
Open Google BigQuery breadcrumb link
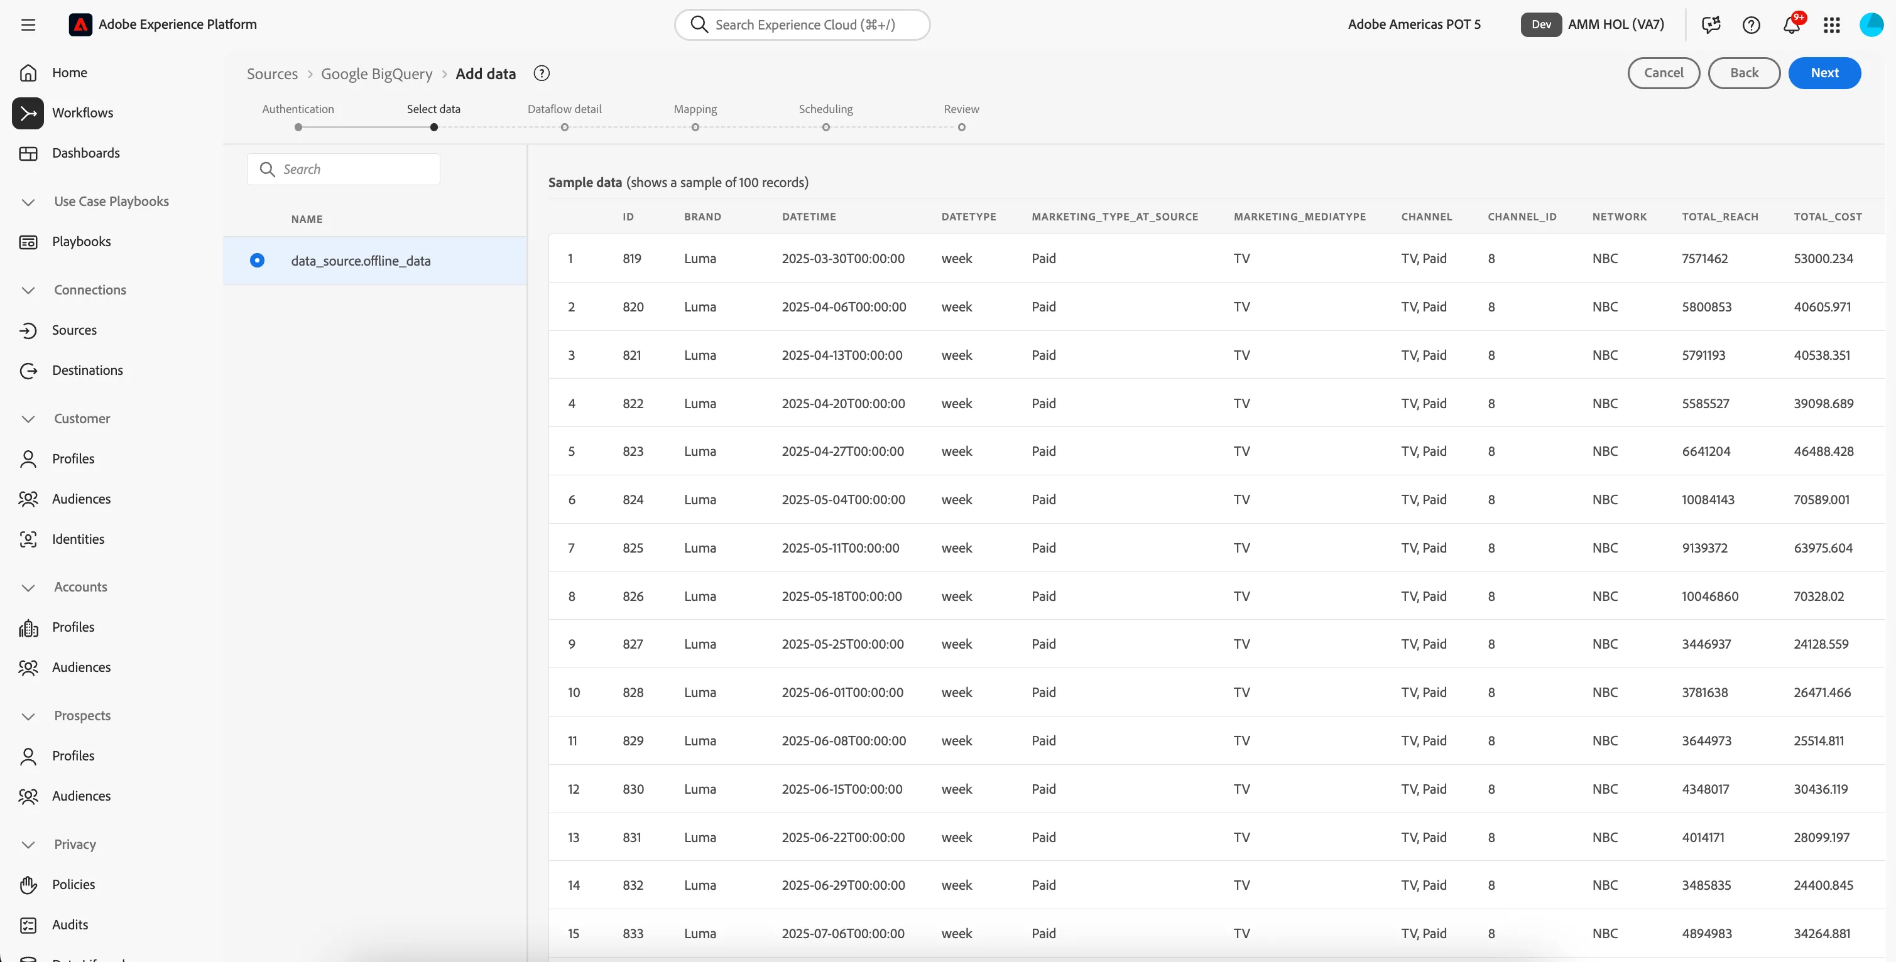pyautogui.click(x=377, y=73)
